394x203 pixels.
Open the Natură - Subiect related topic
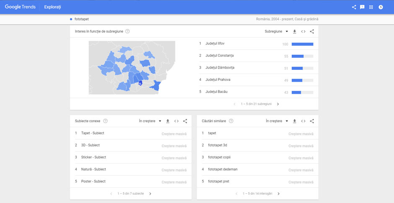(93, 169)
